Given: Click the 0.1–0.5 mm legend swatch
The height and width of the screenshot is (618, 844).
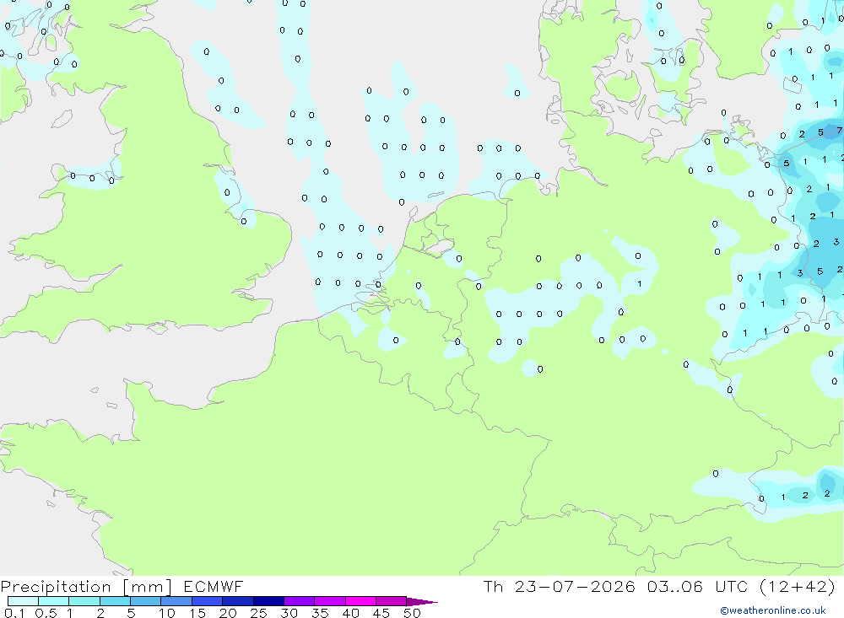Looking at the screenshot, I should pyautogui.click(x=23, y=601).
